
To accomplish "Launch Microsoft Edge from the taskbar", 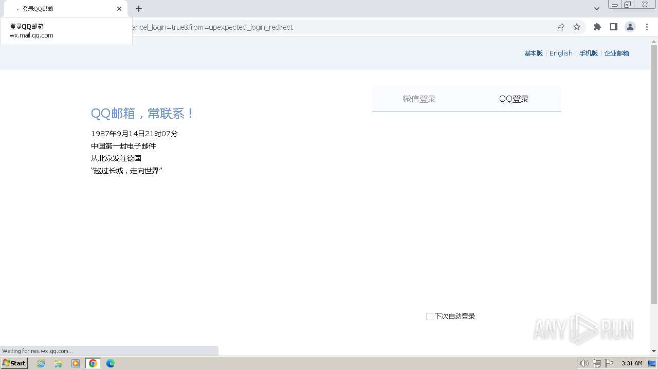I will pos(111,363).
